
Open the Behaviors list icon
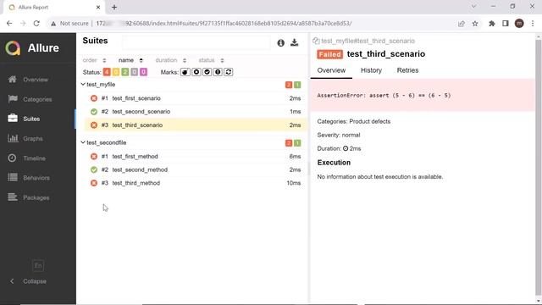13,177
